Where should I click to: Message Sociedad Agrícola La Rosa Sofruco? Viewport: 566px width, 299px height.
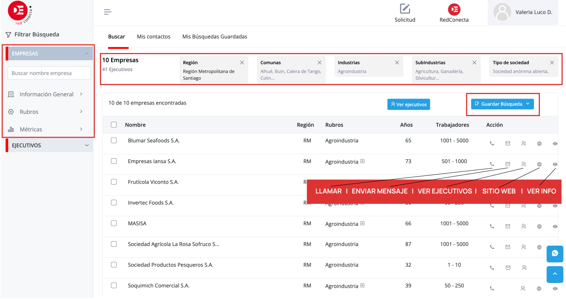point(508,247)
